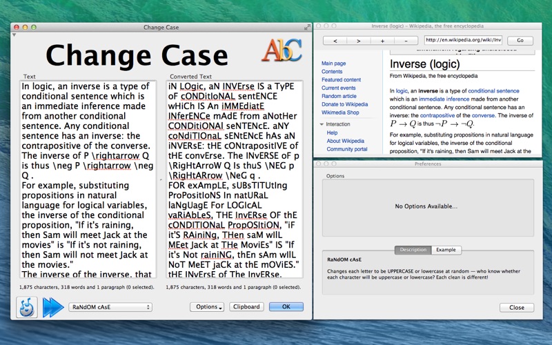Open the Random article link
The height and width of the screenshot is (345, 552).
[339, 96]
